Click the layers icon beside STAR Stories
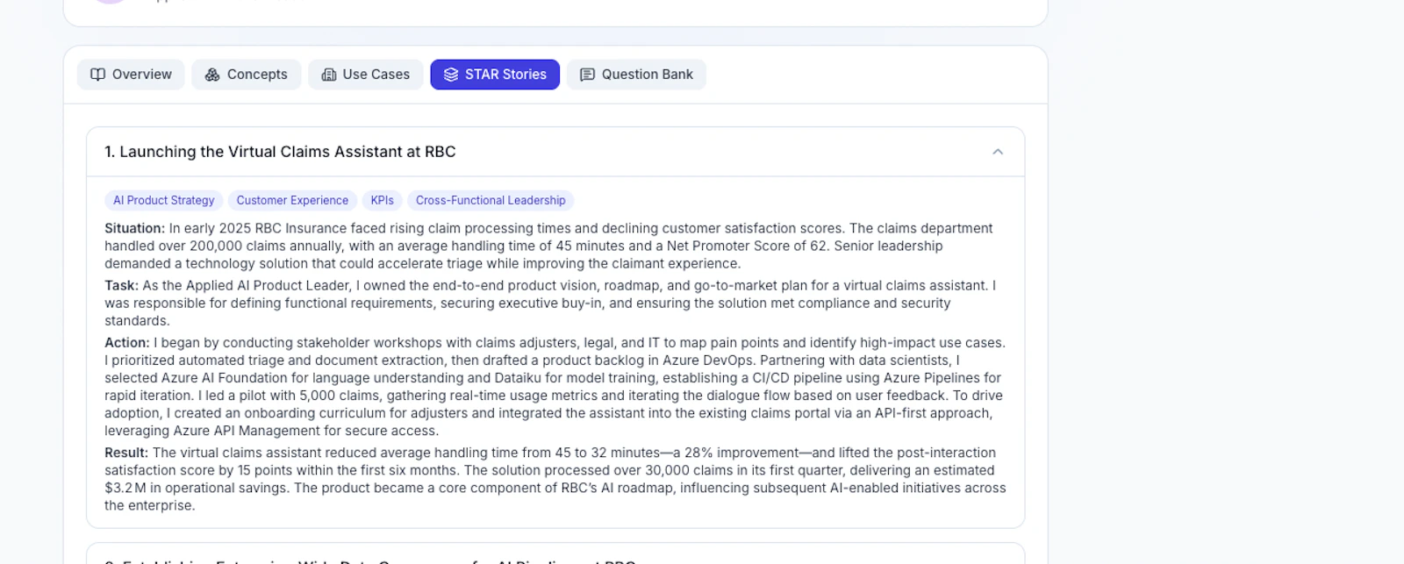Viewport: 1404px width, 564px height. tap(451, 75)
